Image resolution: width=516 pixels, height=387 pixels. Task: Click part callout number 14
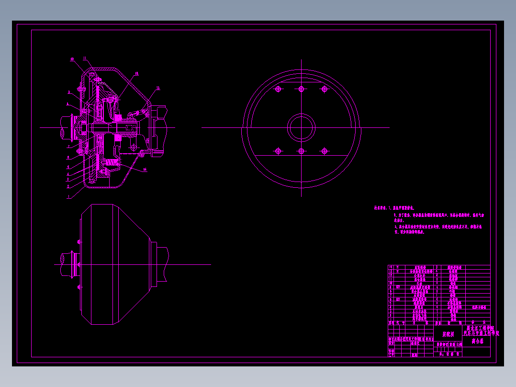pos(145,170)
